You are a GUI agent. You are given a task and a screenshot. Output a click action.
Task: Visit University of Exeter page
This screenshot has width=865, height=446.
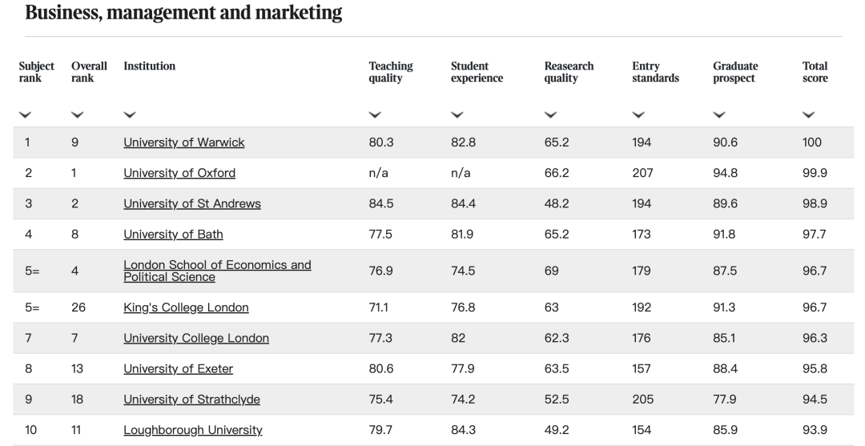178,369
